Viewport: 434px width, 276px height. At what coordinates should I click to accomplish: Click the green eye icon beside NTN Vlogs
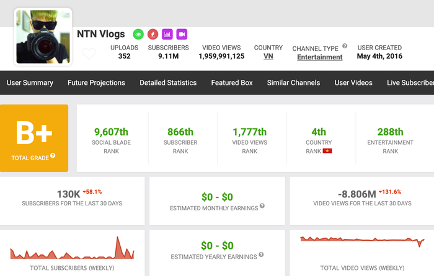pos(139,34)
